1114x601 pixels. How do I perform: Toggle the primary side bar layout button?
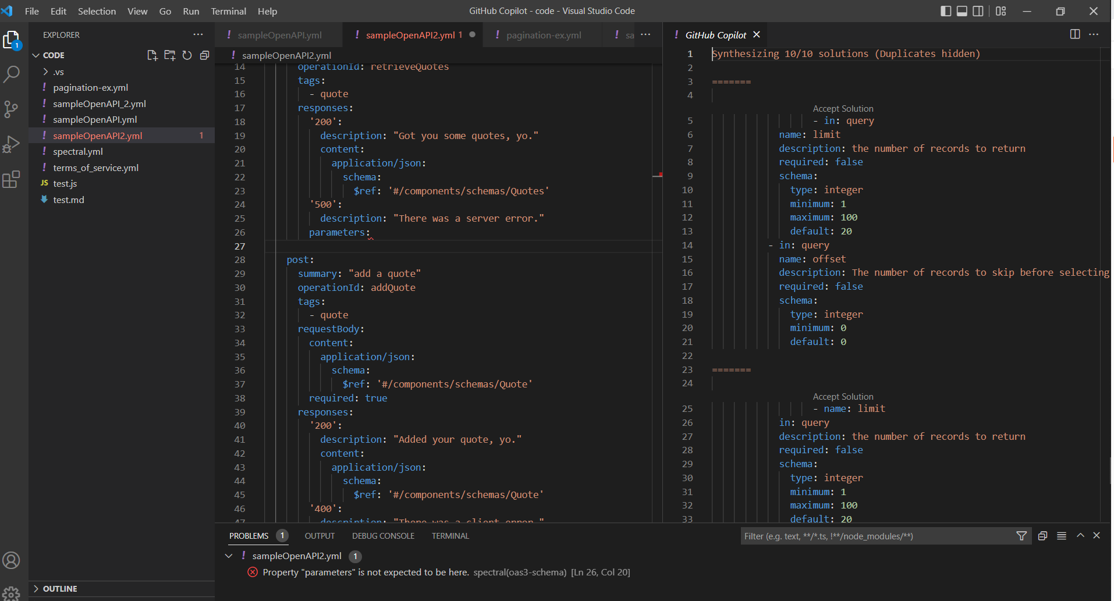pos(946,11)
